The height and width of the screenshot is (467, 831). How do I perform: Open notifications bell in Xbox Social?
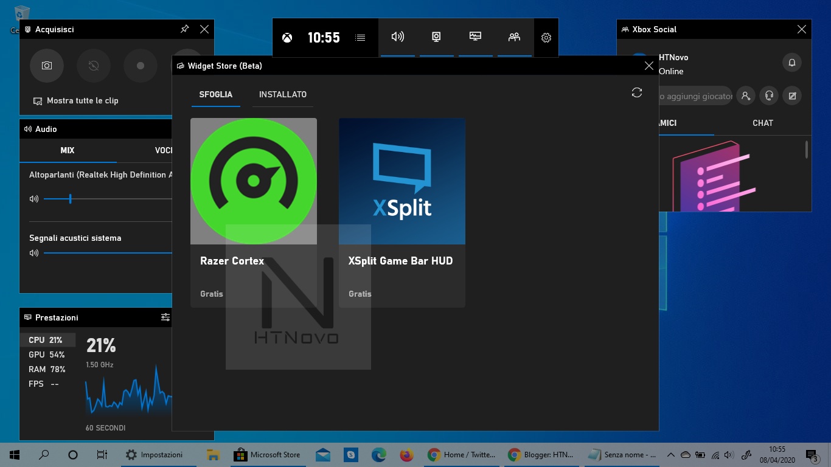(x=791, y=63)
